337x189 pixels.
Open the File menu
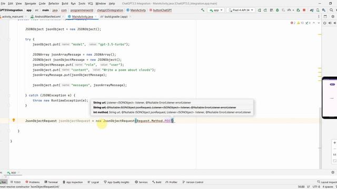pos(3,4)
